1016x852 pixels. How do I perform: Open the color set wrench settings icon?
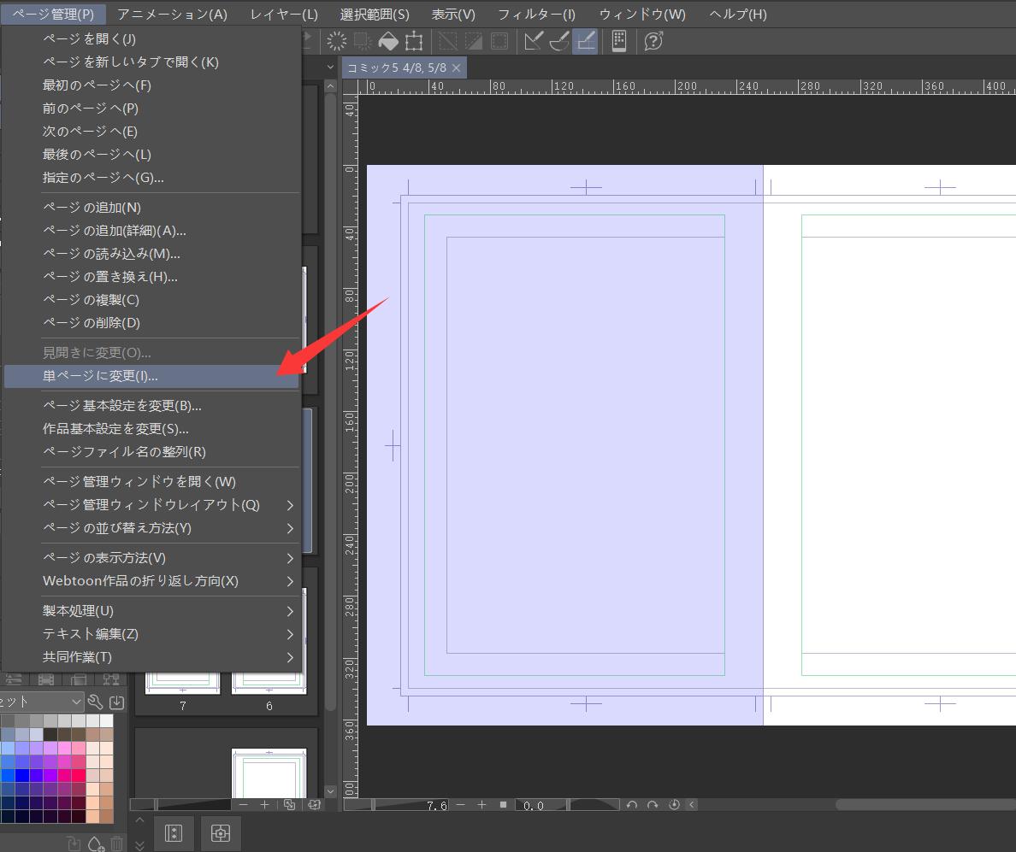(x=97, y=702)
